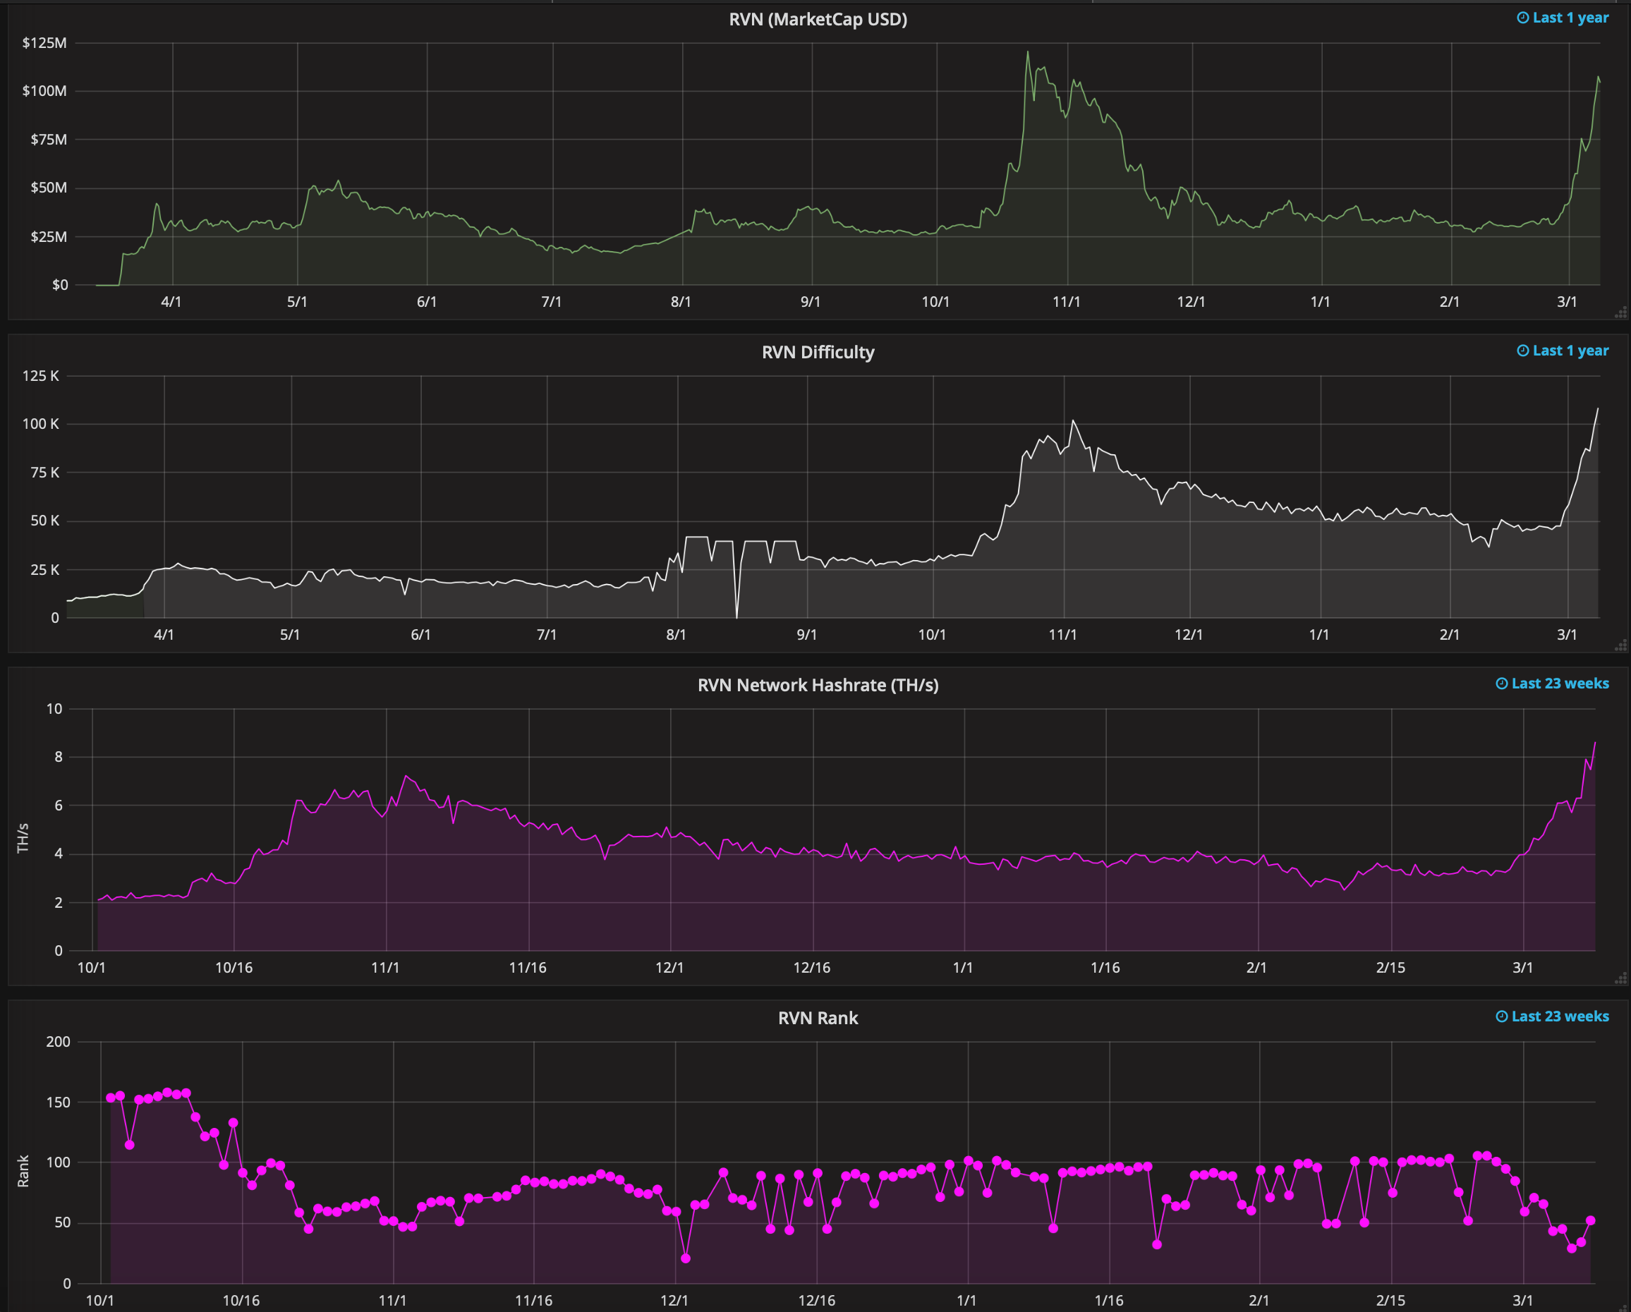This screenshot has height=1312, width=1631.
Task: Click the clock icon in RVN Rank panel
Action: (1502, 1016)
